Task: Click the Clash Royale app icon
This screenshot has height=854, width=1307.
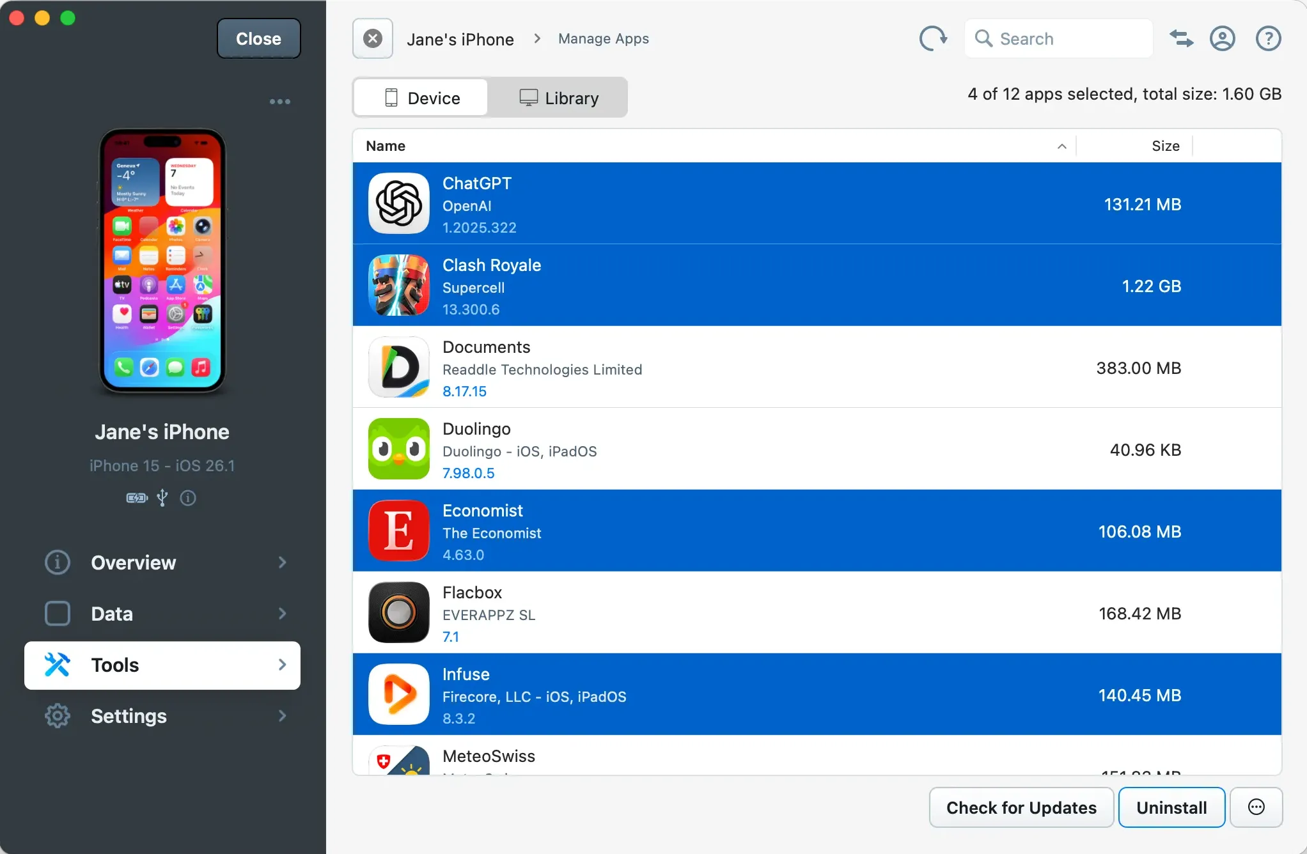Action: point(399,285)
